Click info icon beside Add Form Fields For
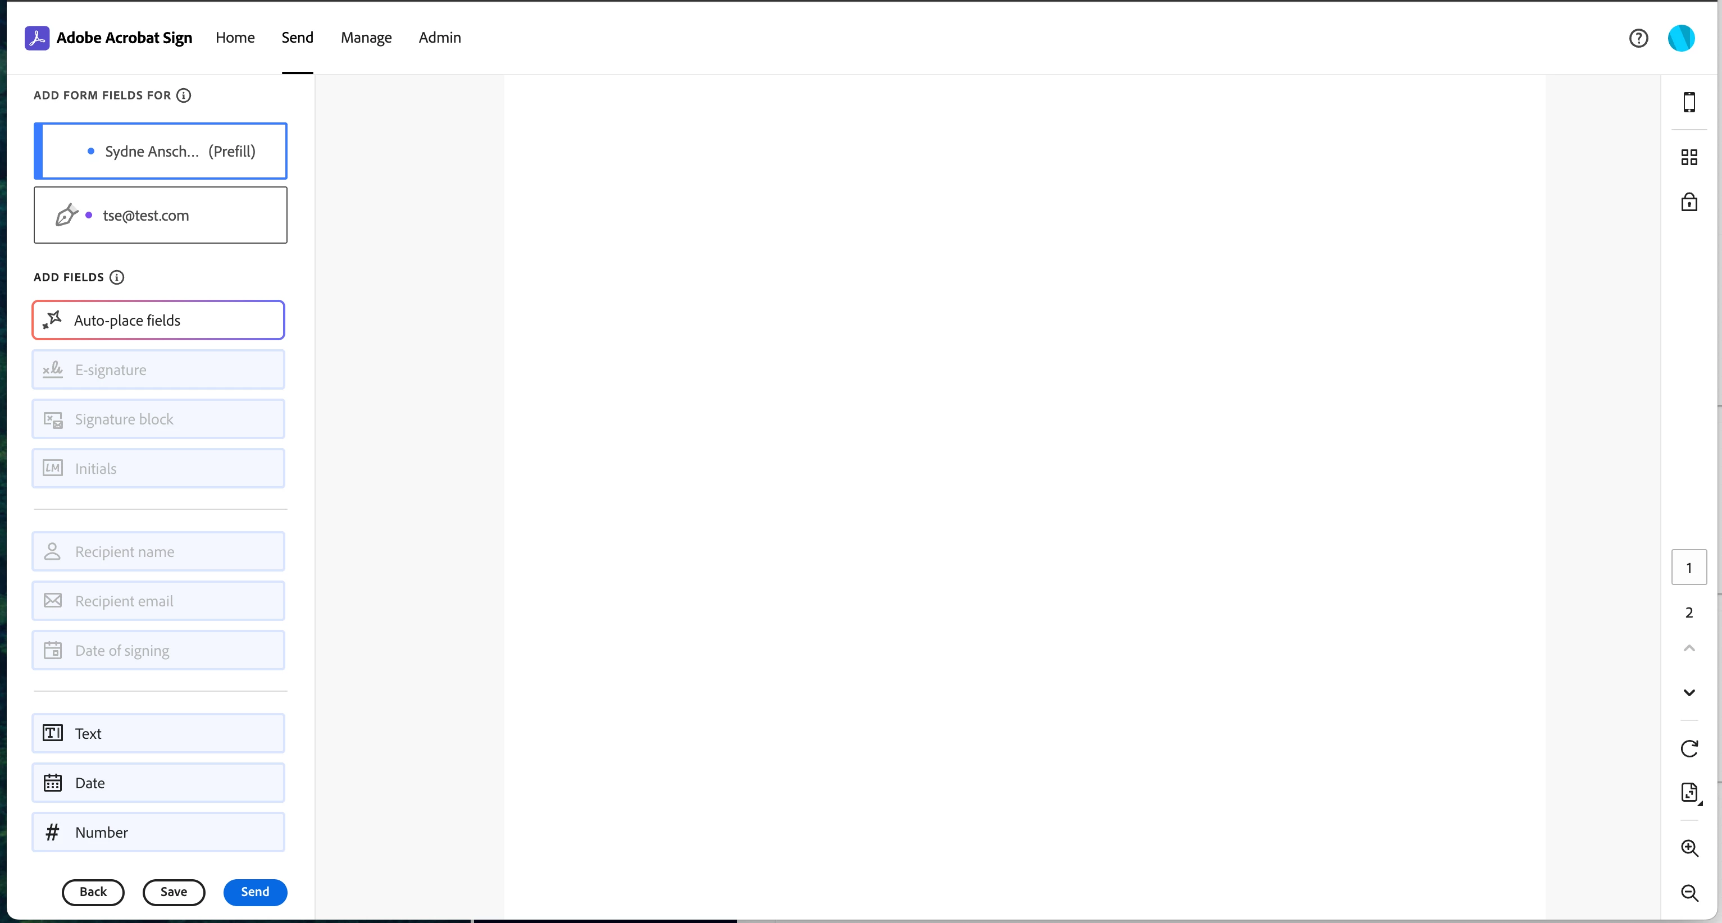 tap(184, 95)
